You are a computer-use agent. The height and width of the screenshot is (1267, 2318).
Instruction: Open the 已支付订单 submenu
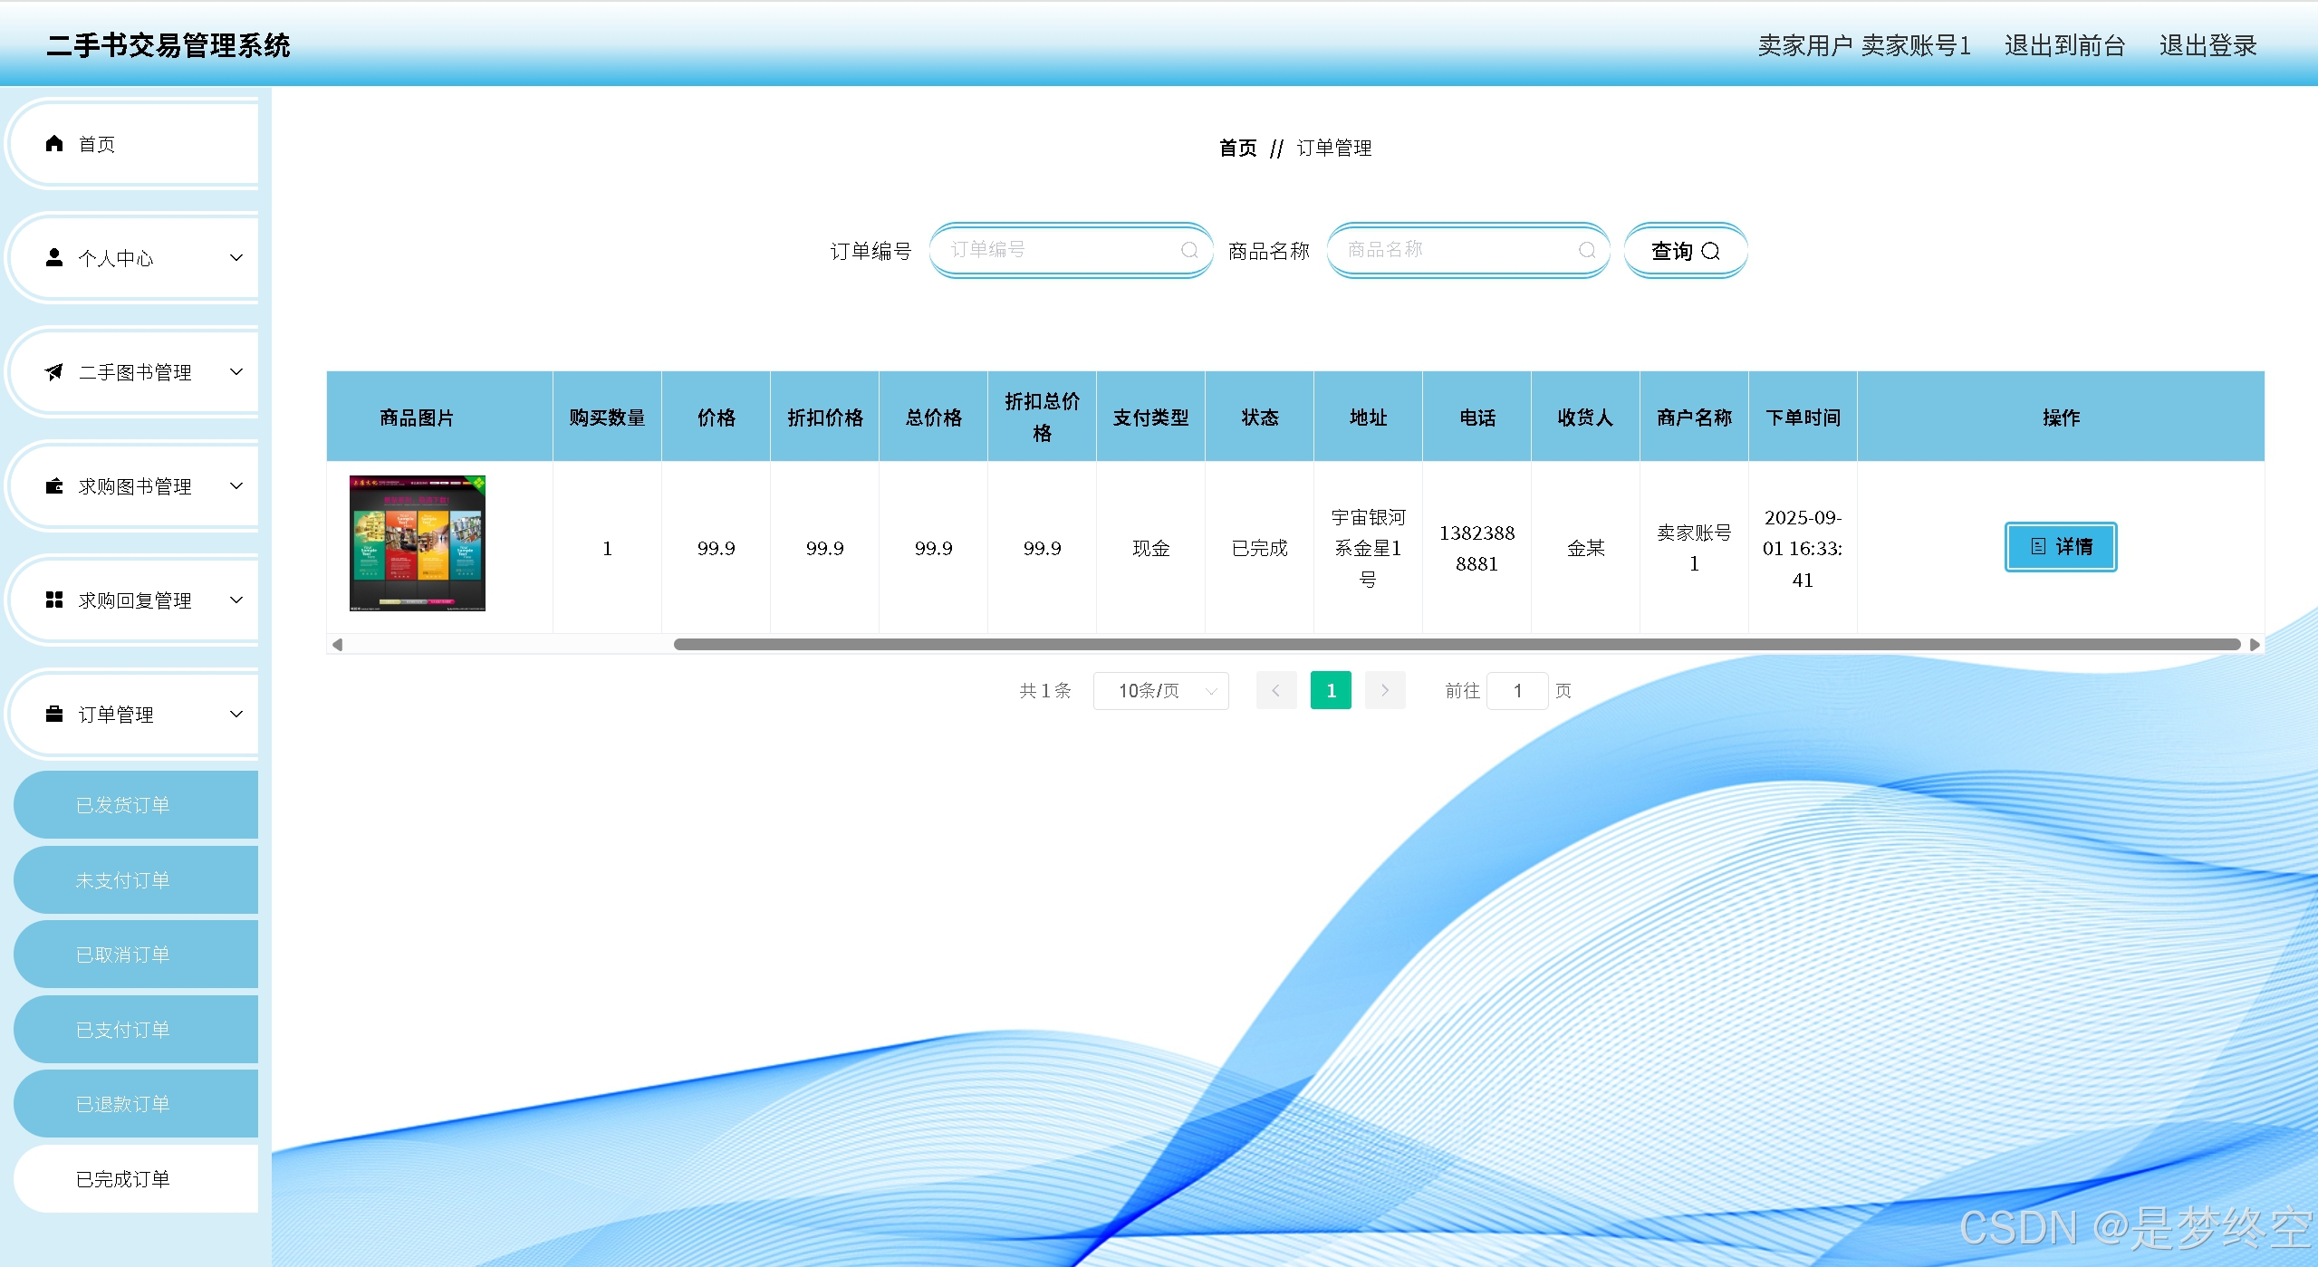pyautogui.click(x=136, y=1030)
